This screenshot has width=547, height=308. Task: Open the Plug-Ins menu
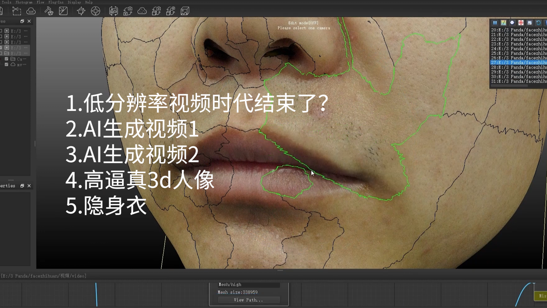[56, 2]
